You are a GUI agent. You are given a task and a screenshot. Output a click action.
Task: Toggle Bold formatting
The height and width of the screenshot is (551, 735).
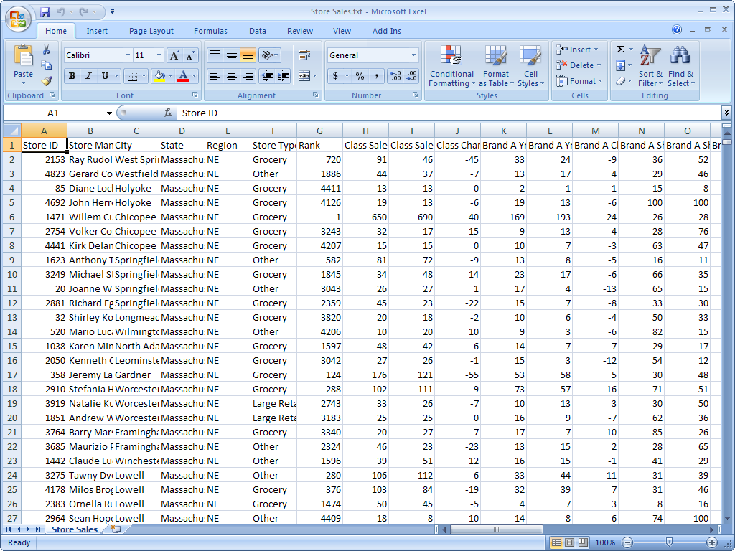pyautogui.click(x=72, y=76)
